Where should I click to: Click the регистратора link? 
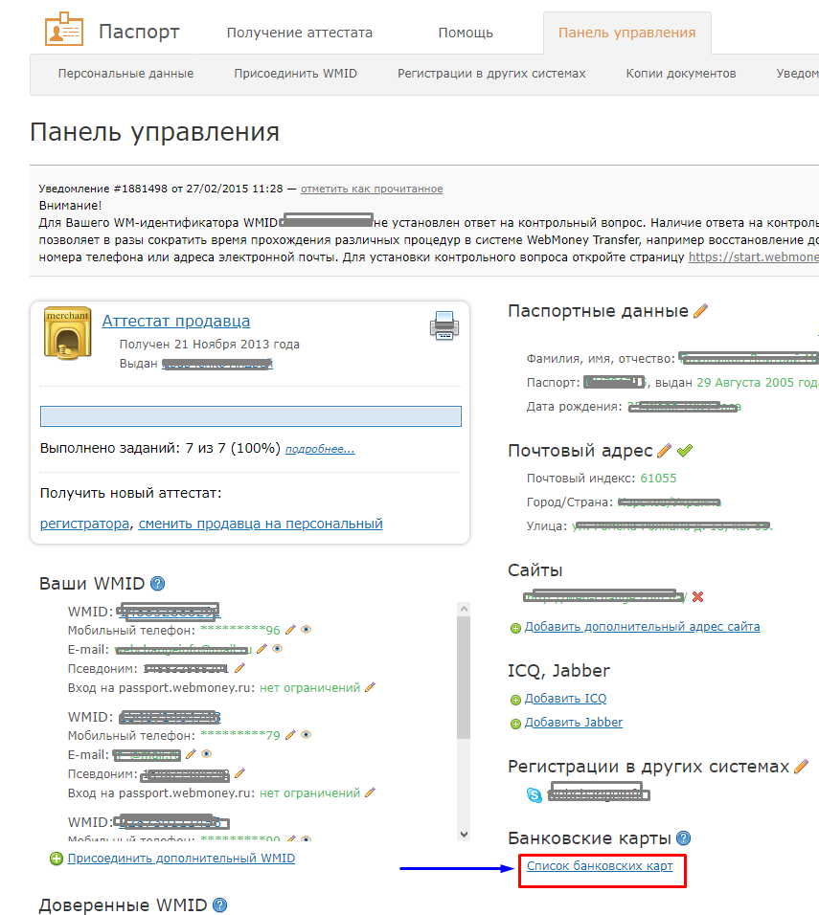[x=84, y=524]
